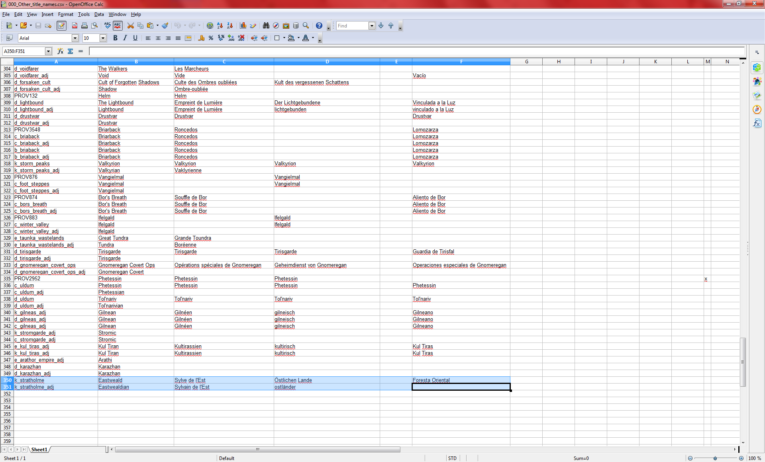
Task: Click the Paste clipboard icon
Action: pyautogui.click(x=150, y=25)
